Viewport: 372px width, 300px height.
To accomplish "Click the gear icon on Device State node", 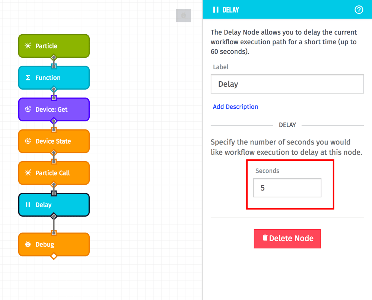I will pyautogui.click(x=28, y=141).
